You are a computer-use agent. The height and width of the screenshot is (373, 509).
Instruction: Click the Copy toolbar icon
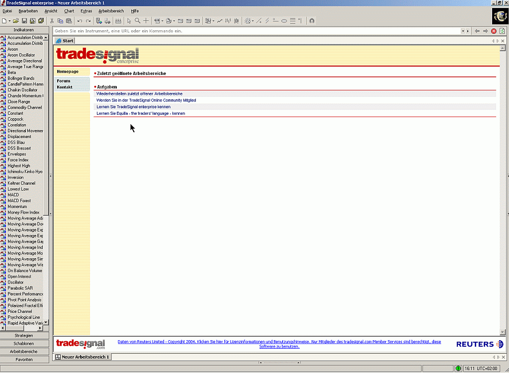pyautogui.click(x=60, y=21)
